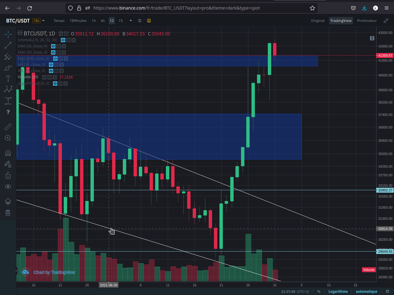Switch to the 1S weekly interval
Viewport: 394px width, 295px height.
coord(121,21)
